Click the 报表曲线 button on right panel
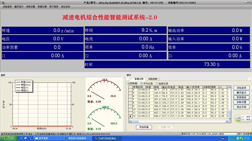252x141 pixels. (241, 97)
